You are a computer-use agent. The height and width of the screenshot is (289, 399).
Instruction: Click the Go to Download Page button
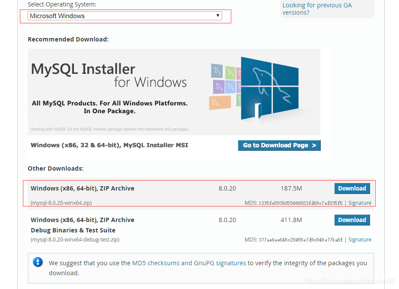pyautogui.click(x=279, y=146)
